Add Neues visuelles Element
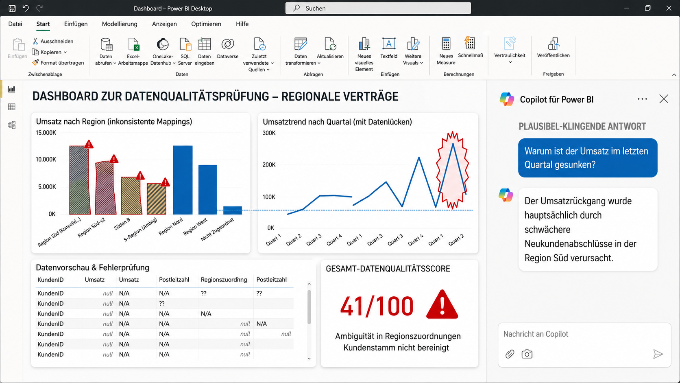 (364, 55)
